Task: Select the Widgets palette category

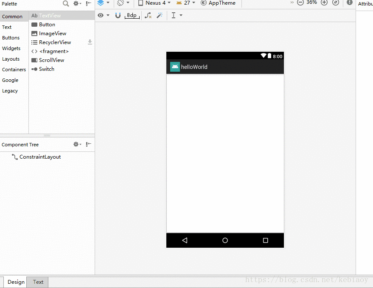Action: tap(14, 48)
